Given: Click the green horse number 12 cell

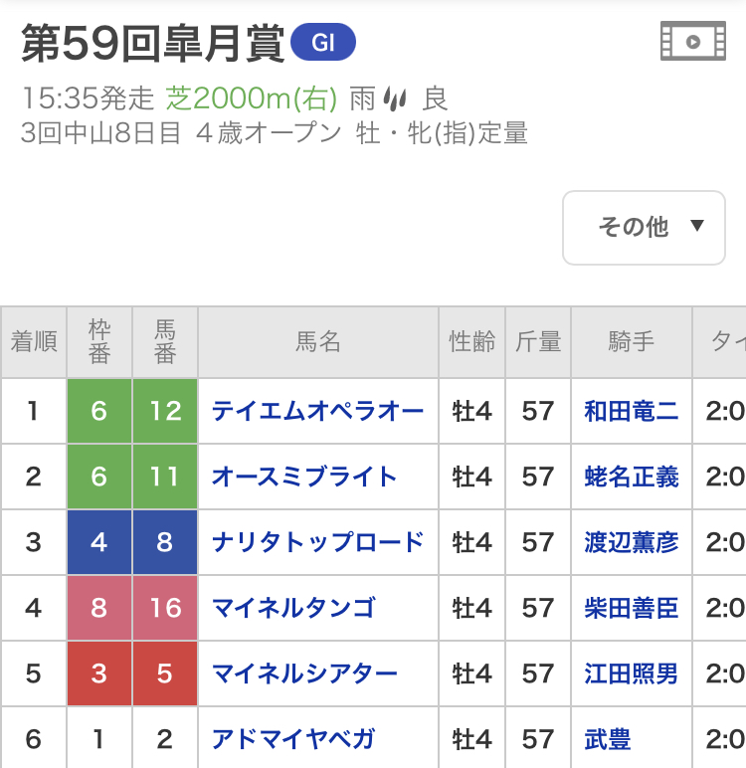Looking at the screenshot, I should coord(165,411).
